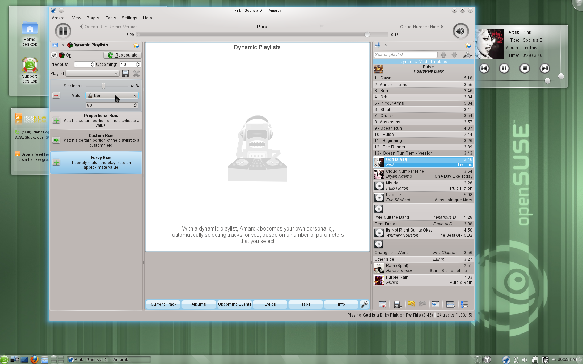This screenshot has width=583, height=364.
Task: Click the Repopulate button
Action: (x=122, y=55)
